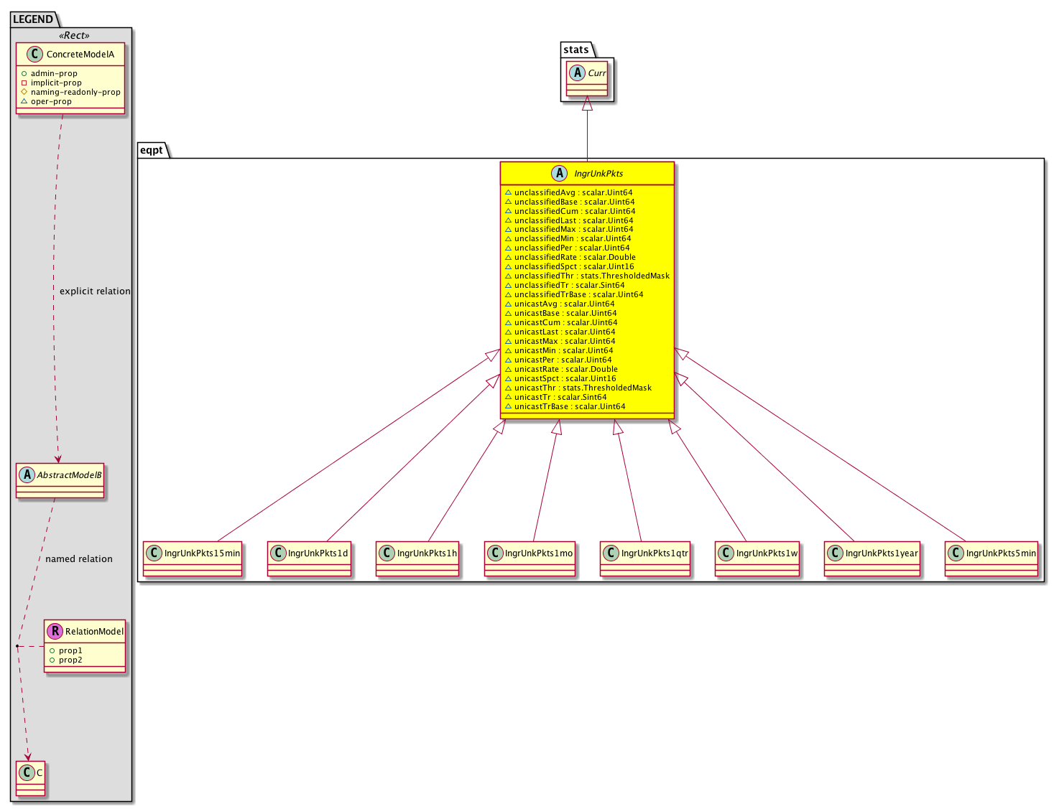Viewport: 1059px width, 809px height.
Task: Click the IngrUnkPkts1w class name
Action: (766, 553)
